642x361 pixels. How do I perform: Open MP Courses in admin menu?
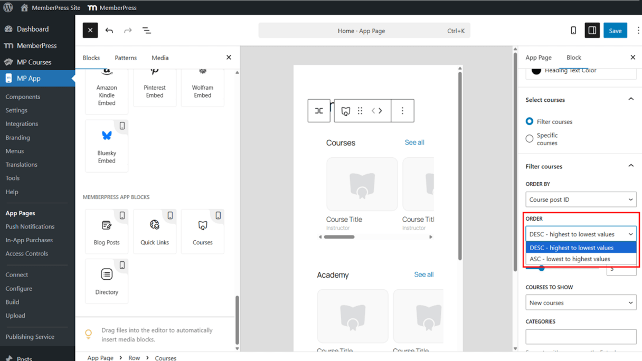pos(34,62)
